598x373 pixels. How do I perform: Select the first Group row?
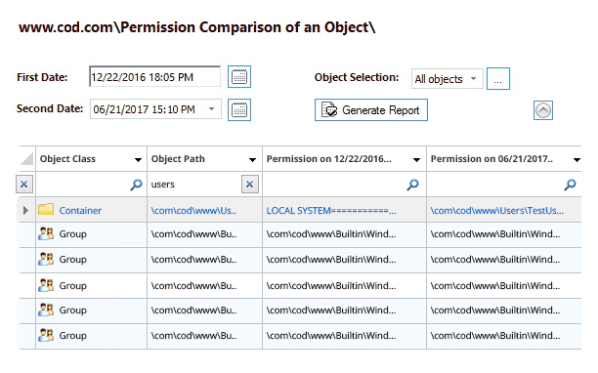click(300, 234)
